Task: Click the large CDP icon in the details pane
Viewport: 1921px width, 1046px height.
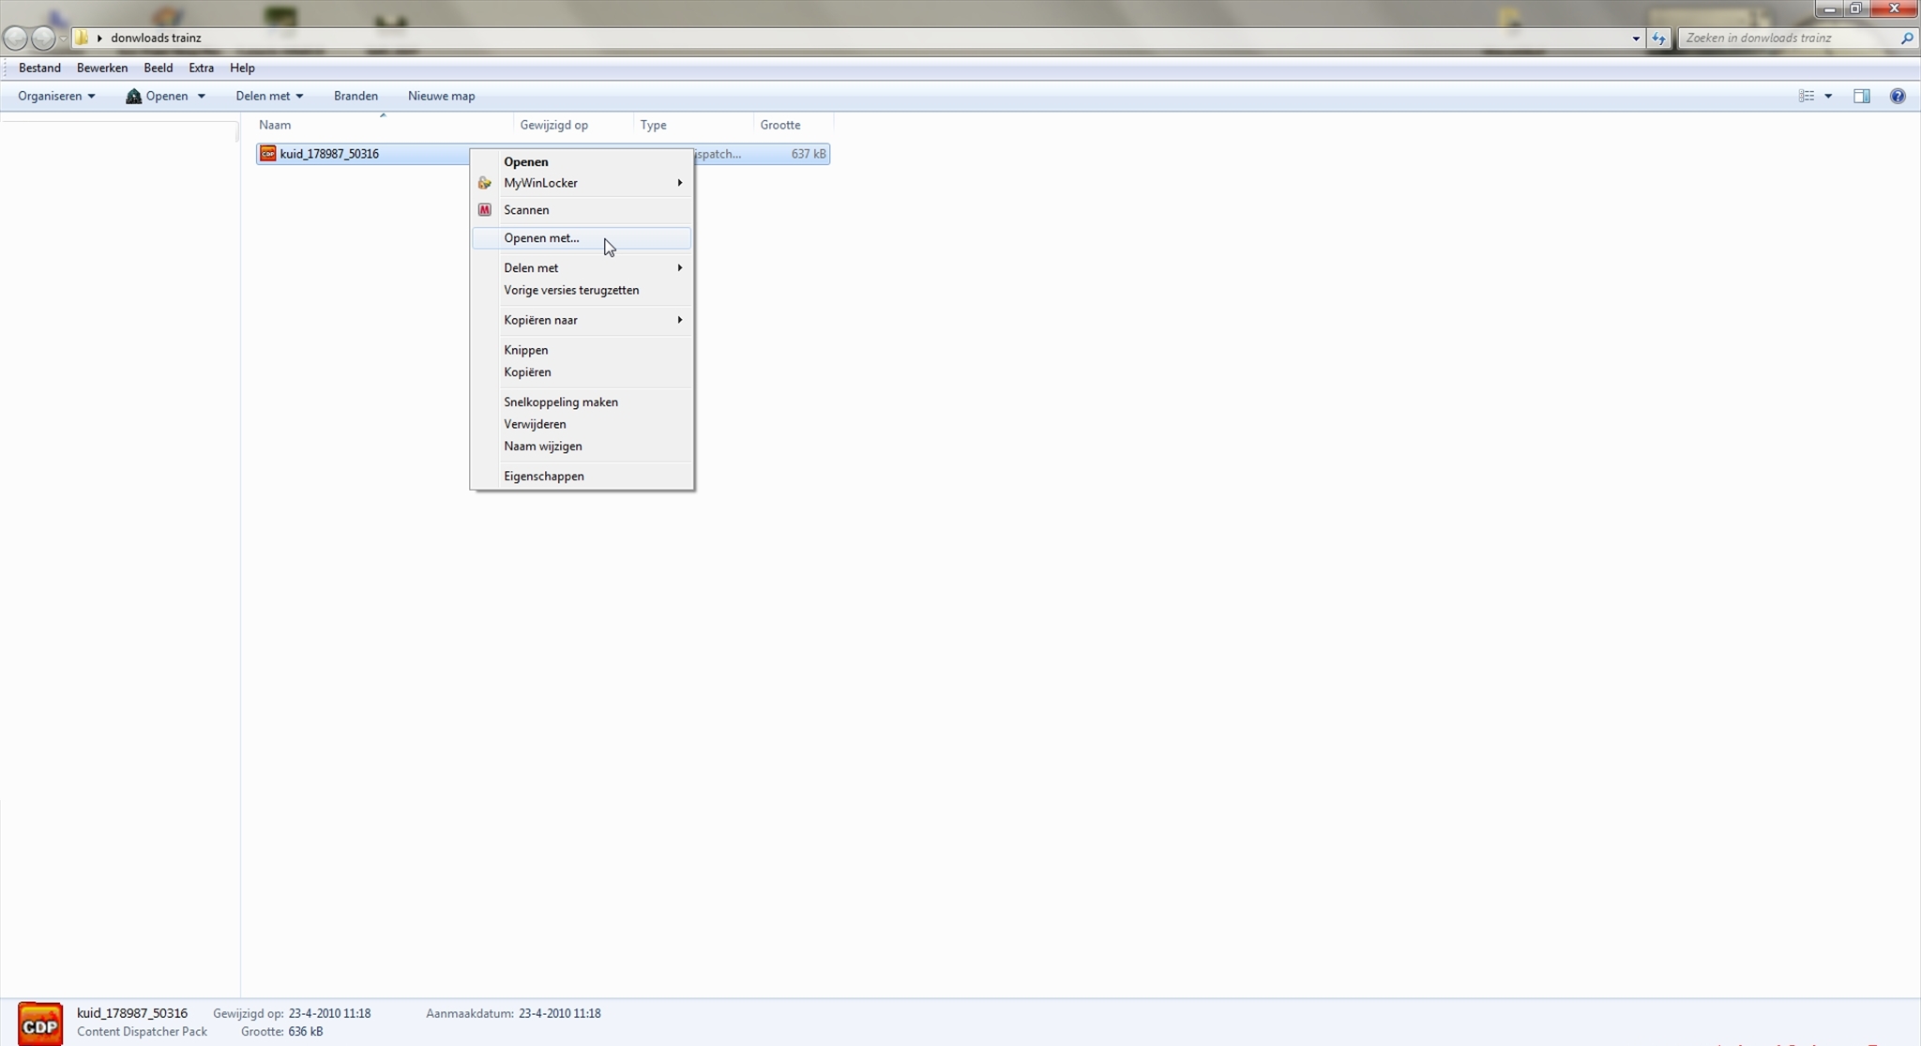Action: (x=40, y=1023)
